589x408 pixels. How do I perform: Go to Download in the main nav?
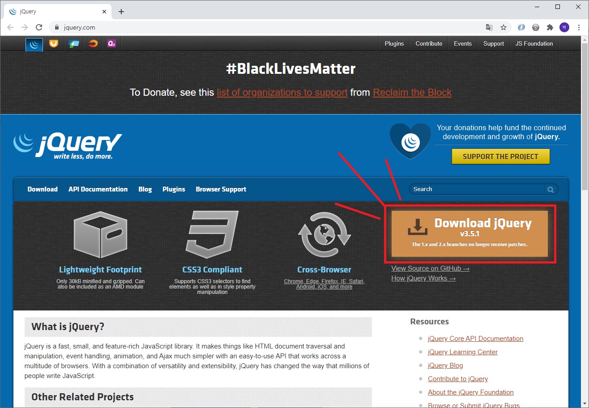[43, 189]
